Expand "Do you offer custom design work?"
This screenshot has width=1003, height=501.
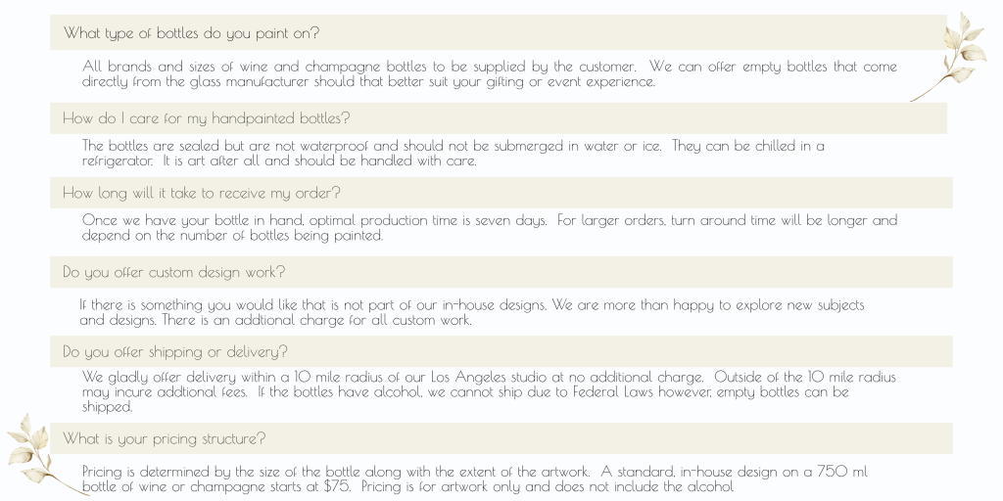pos(174,272)
